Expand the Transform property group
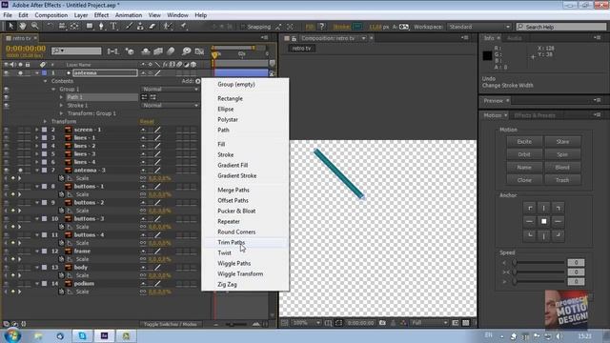The height and width of the screenshot is (343, 610). pyautogui.click(x=45, y=122)
